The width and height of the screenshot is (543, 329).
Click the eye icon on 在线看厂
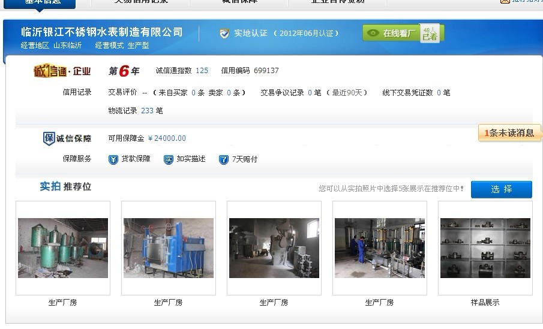[373, 34]
